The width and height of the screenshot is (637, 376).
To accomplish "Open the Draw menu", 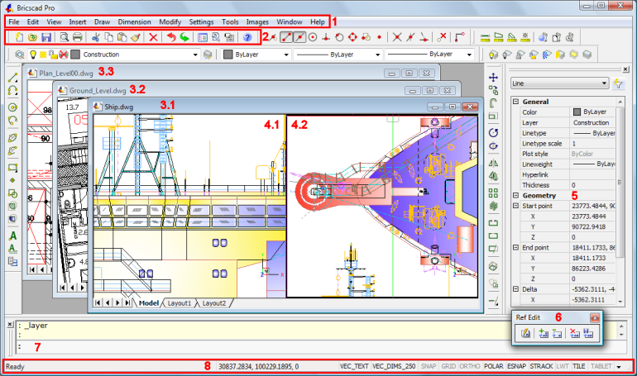I will 102,22.
